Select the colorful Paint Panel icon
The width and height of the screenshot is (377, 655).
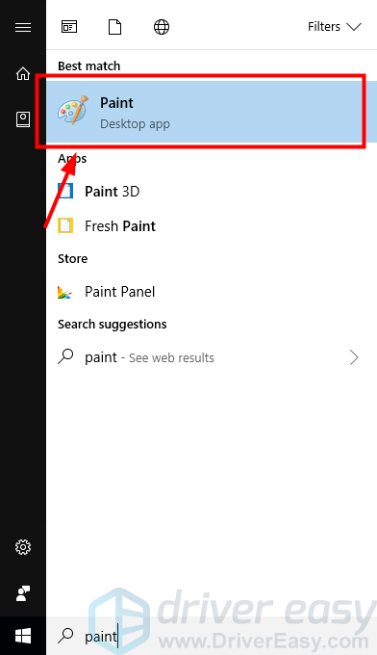coord(65,292)
